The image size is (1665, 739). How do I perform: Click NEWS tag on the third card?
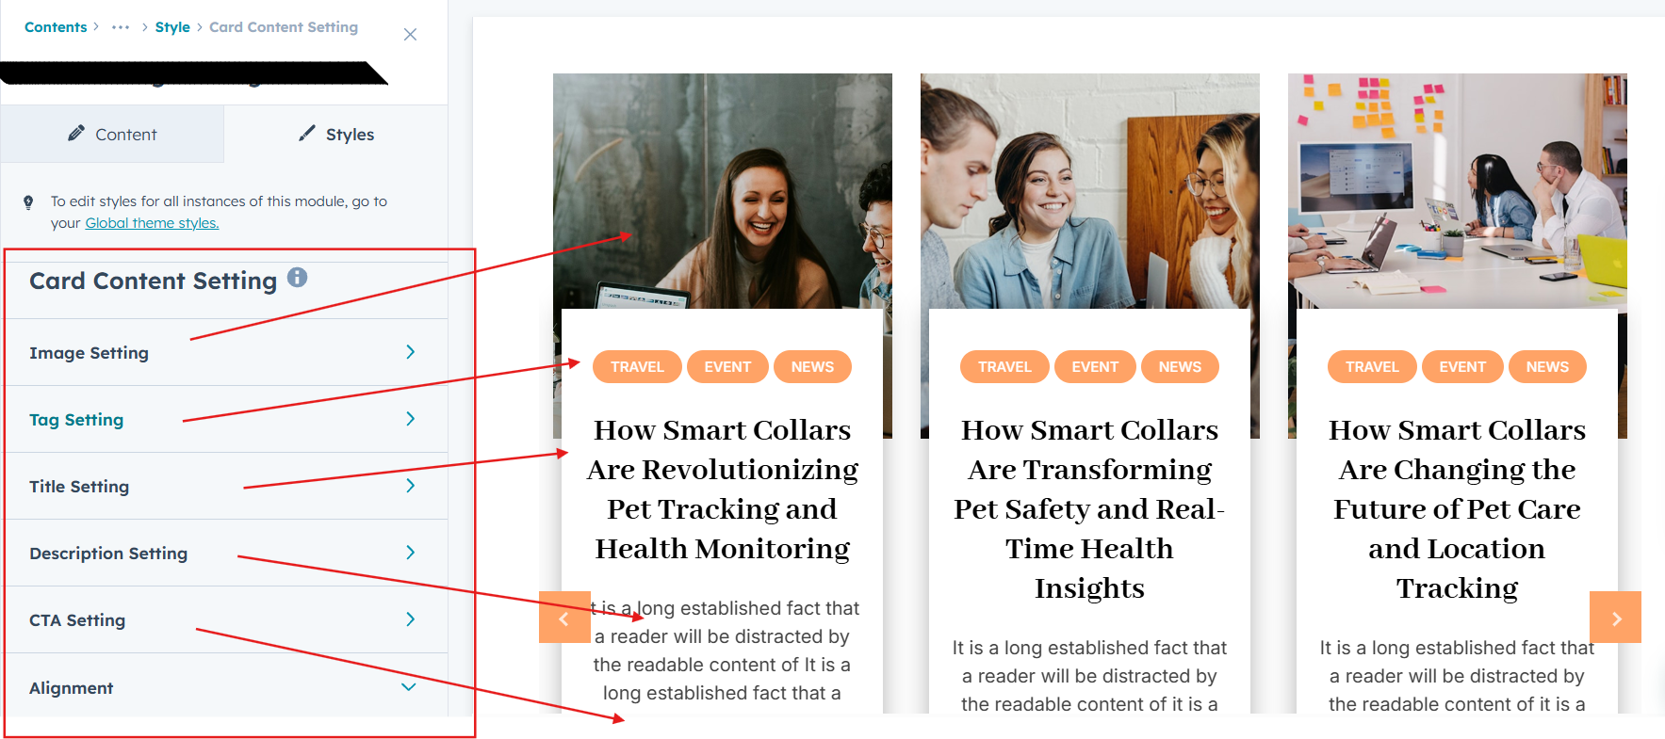(1547, 367)
